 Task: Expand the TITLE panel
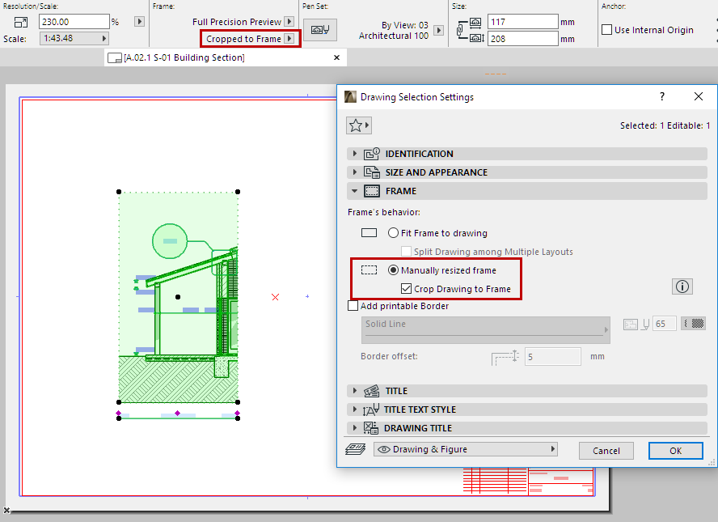tap(355, 391)
